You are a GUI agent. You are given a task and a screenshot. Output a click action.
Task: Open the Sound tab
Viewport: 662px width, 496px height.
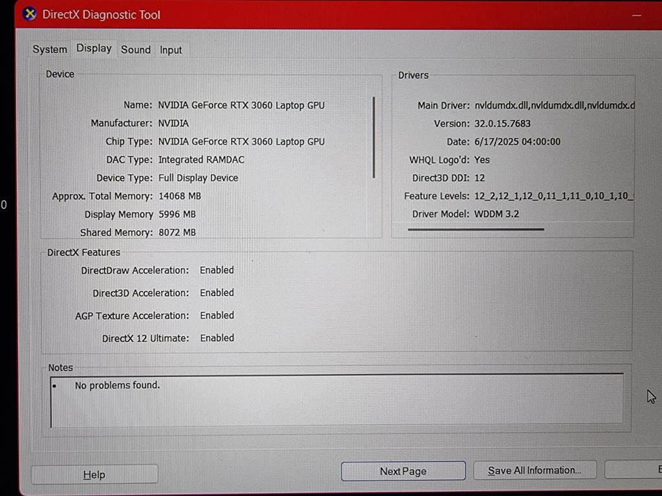pos(136,50)
